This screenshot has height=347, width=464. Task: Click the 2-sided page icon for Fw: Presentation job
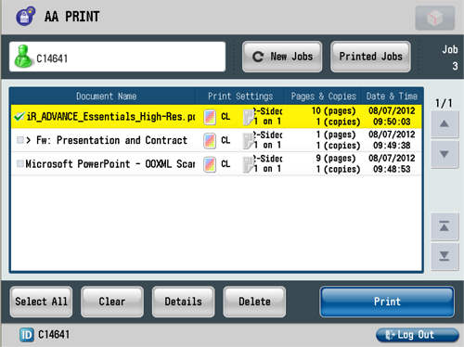pyautogui.click(x=248, y=140)
